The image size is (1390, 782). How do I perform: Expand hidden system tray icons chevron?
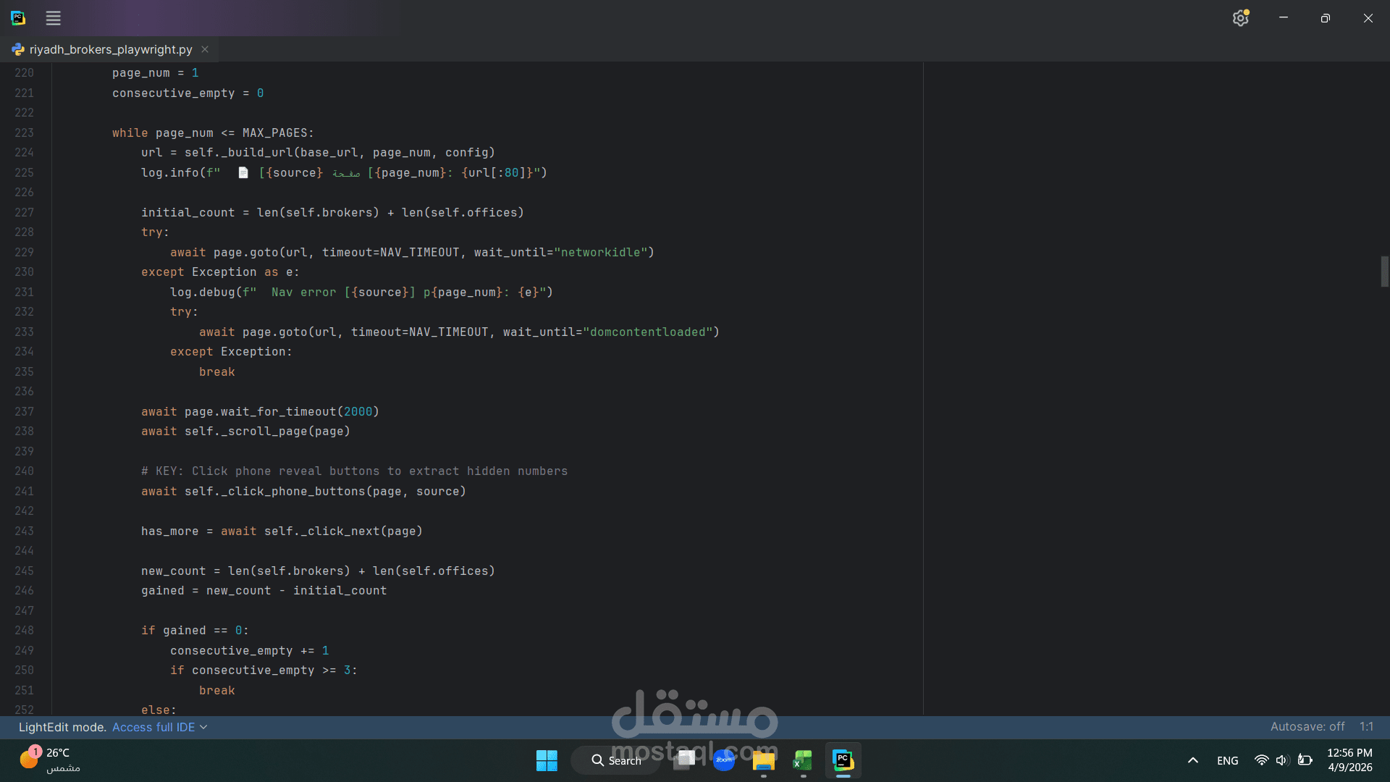pos(1192,760)
